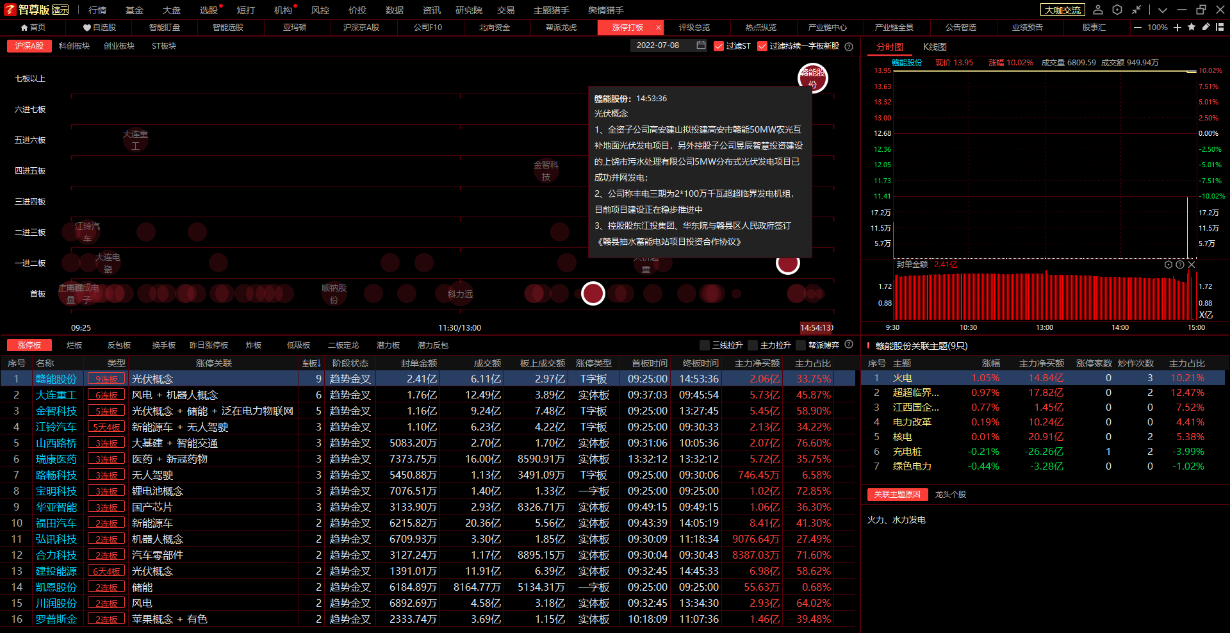Zoom in with the plus icon
The width and height of the screenshot is (1230, 633).
coord(1177,27)
